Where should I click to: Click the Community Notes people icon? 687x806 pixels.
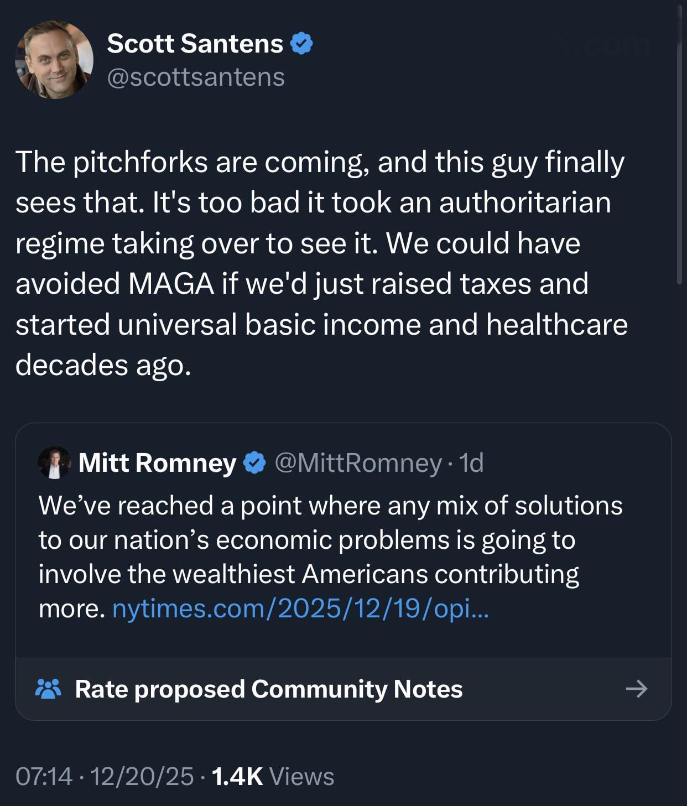coord(48,689)
